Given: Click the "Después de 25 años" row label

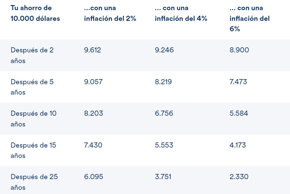Looking at the screenshot, I should [x=34, y=182].
